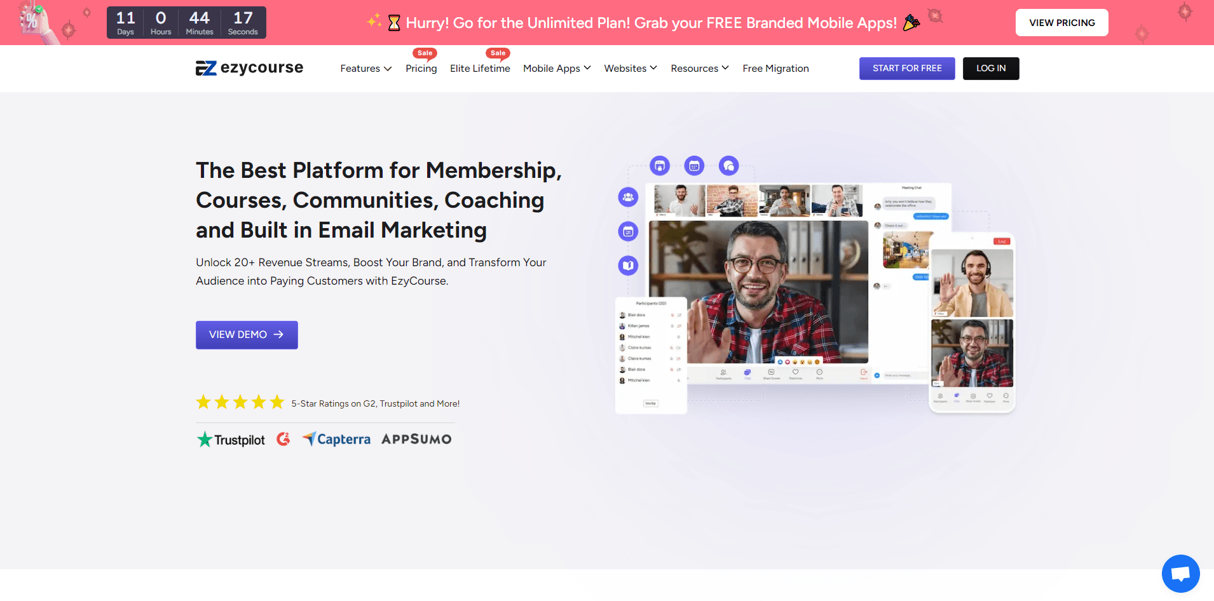The height and width of the screenshot is (601, 1214).
Task: Click the Hurry Unlimited Plan banner text
Action: pos(651,23)
